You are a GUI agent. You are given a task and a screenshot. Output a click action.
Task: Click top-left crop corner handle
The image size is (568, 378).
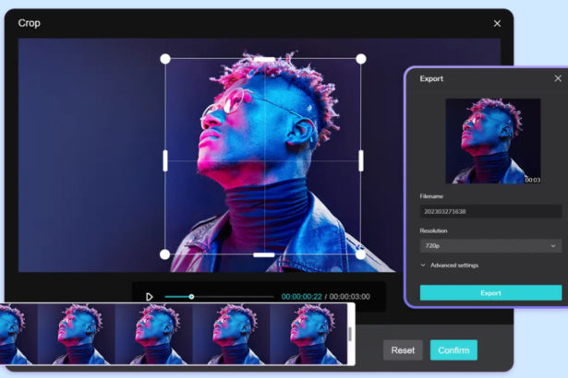165,59
